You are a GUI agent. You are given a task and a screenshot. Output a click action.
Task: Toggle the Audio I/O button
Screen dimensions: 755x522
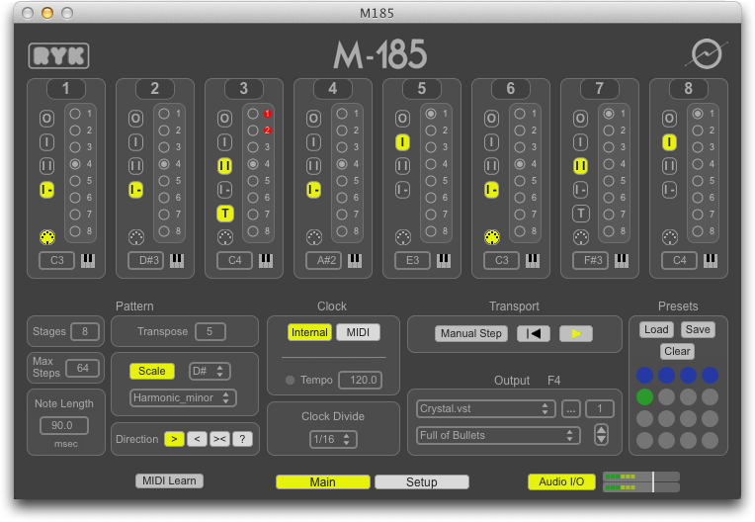click(x=561, y=481)
